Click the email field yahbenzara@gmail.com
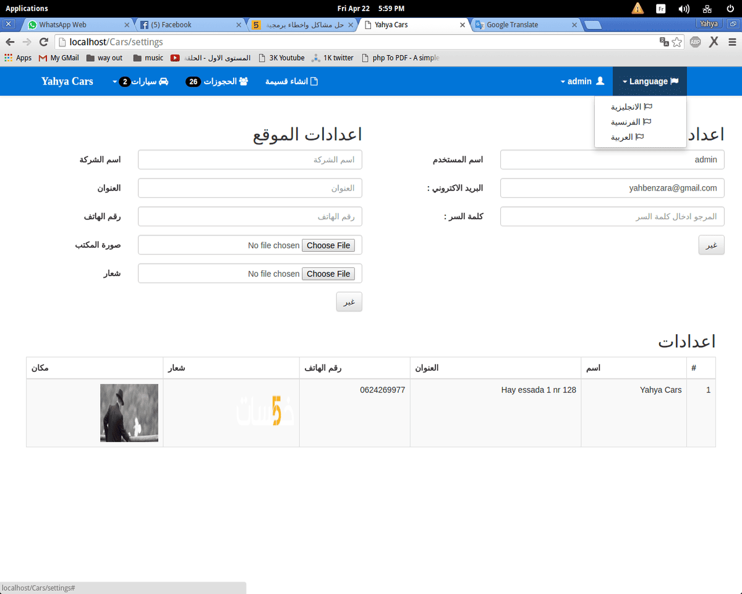 point(612,188)
